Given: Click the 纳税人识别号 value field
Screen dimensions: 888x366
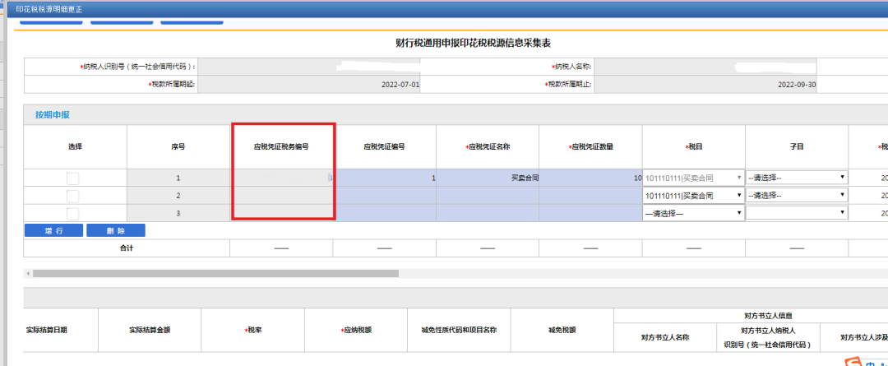Looking at the screenshot, I should [x=309, y=67].
